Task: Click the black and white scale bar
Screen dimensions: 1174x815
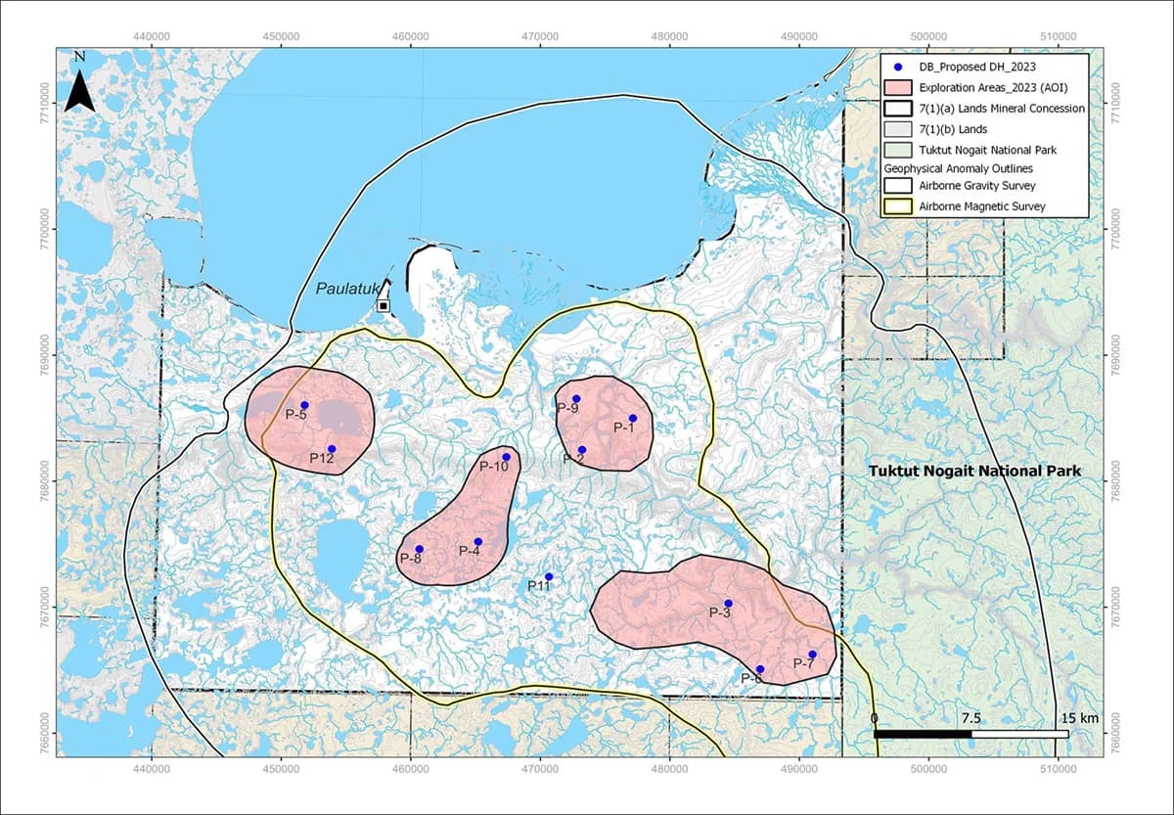Action: pos(971,733)
